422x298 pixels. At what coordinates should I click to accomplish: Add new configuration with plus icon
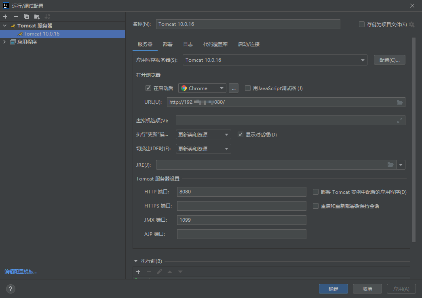(5, 17)
